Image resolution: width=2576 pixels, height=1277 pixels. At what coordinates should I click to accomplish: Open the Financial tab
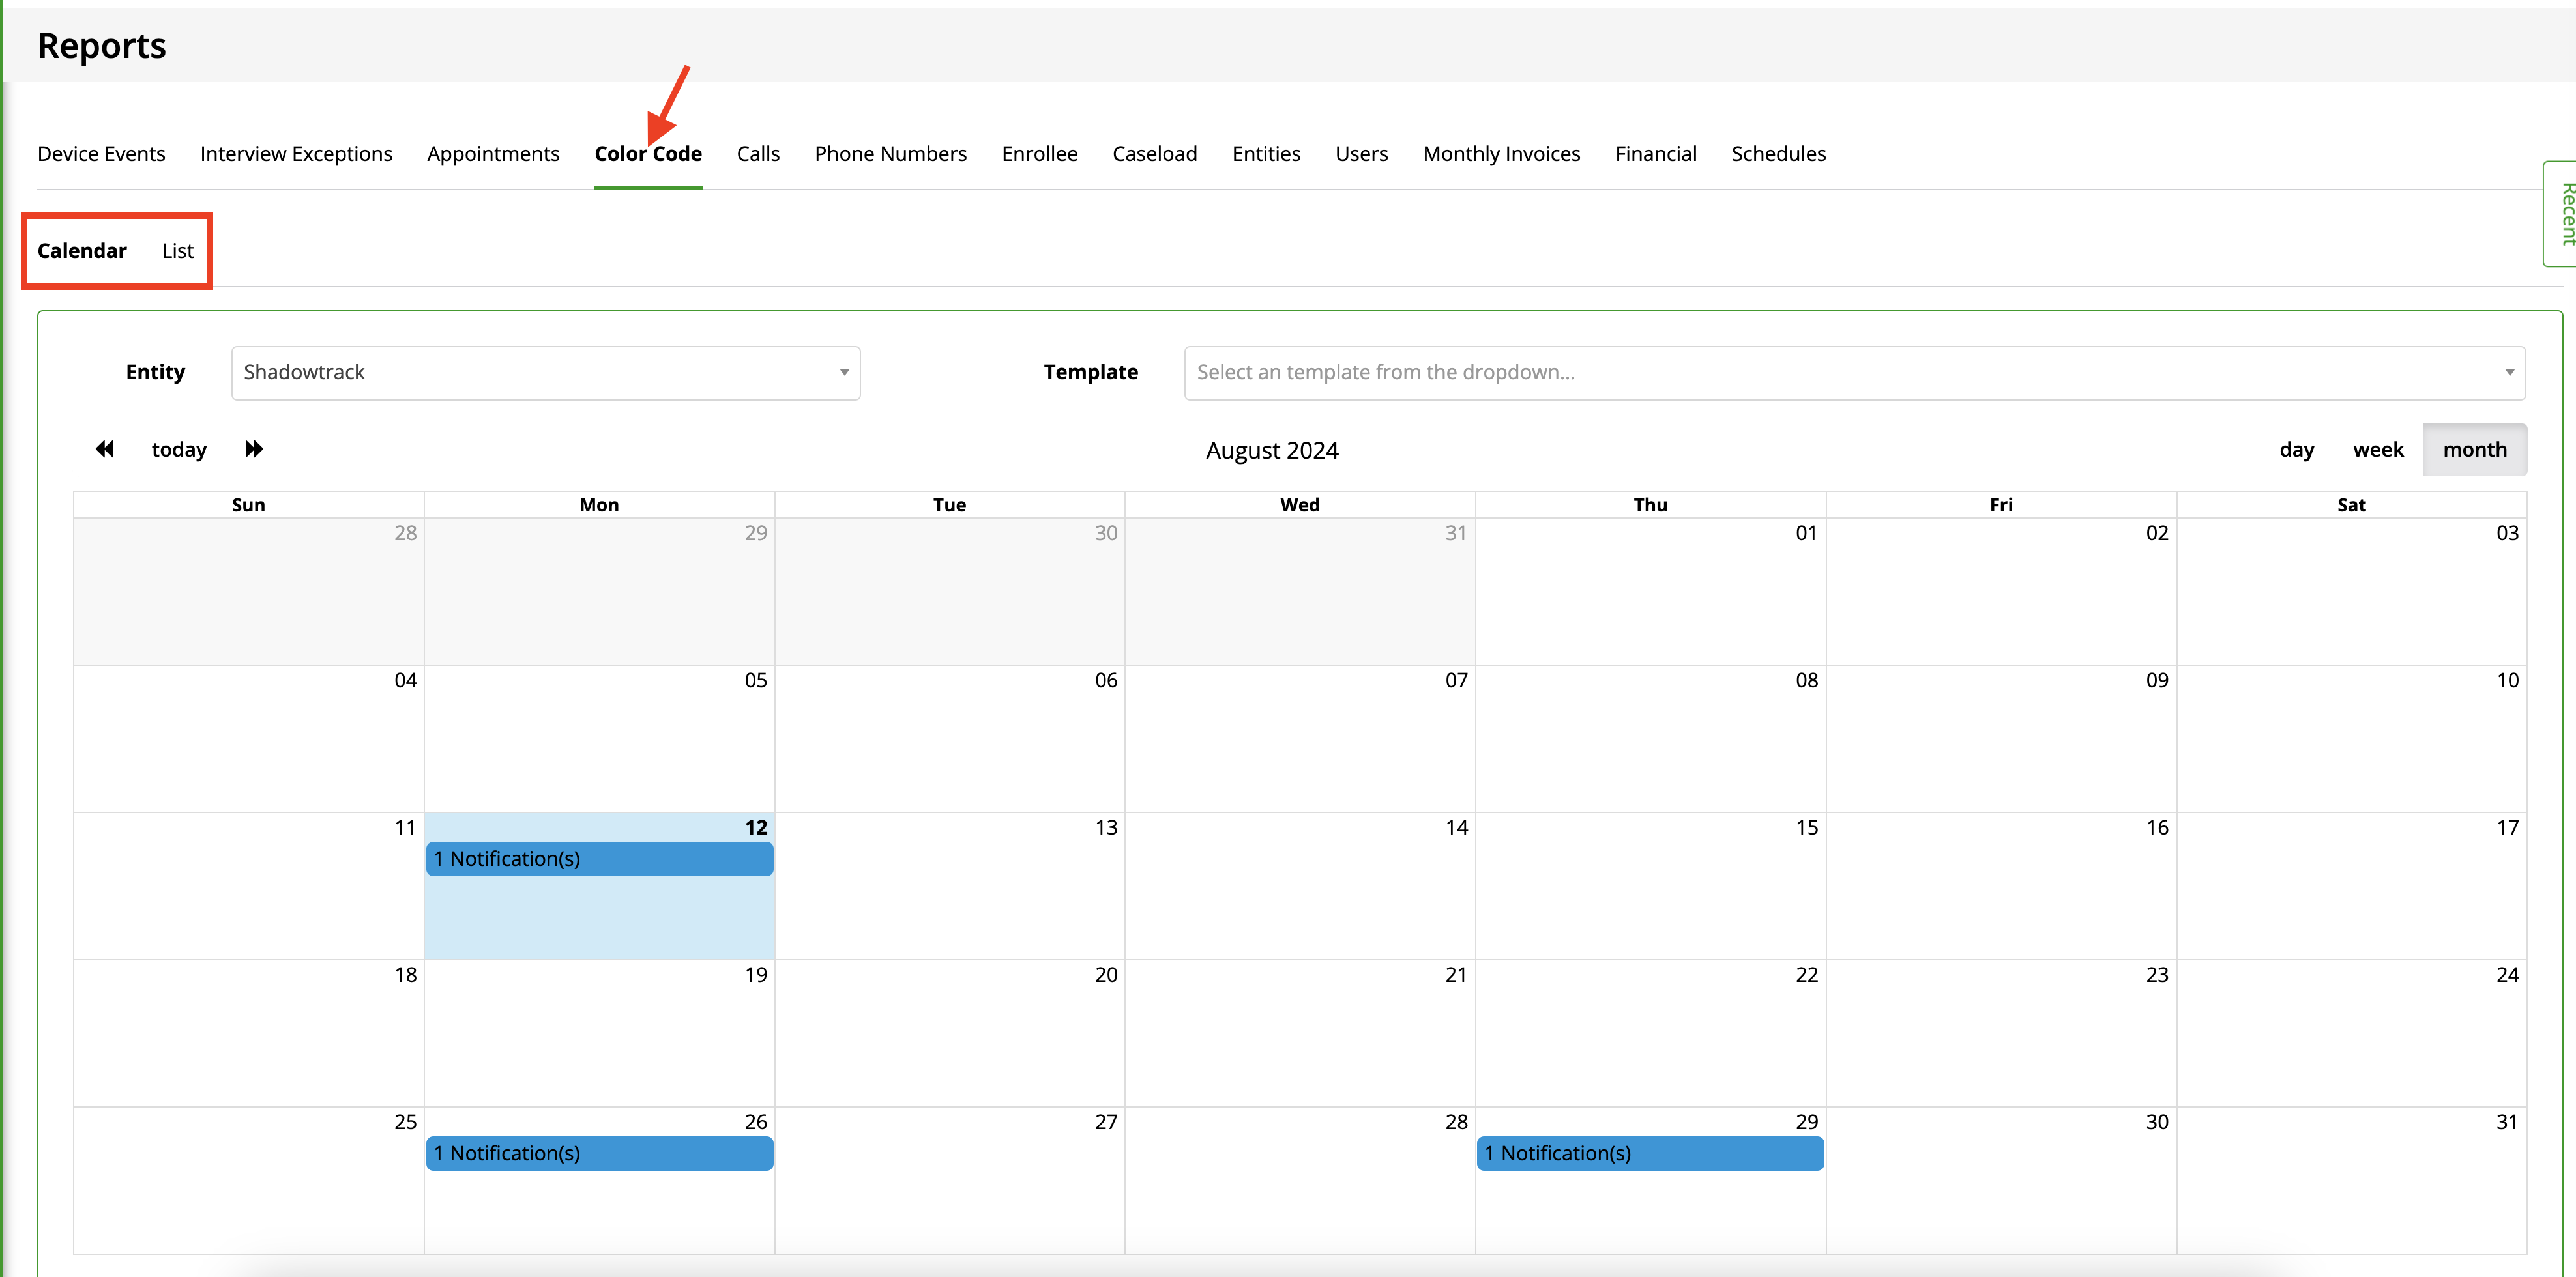coord(1655,154)
